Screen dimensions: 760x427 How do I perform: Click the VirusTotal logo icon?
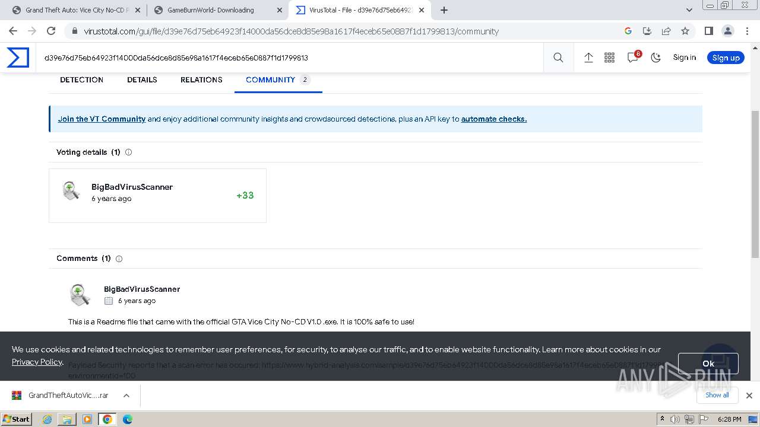pos(18,58)
